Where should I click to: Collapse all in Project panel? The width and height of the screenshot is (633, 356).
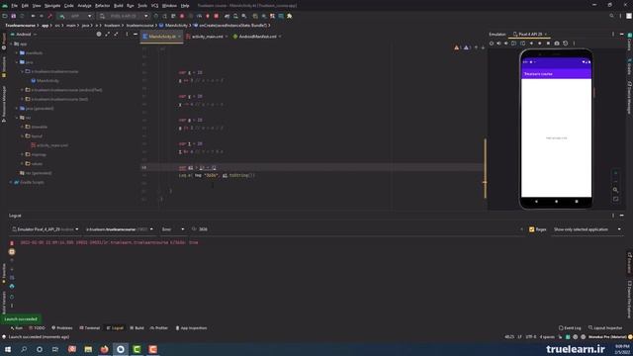[x=116, y=35]
